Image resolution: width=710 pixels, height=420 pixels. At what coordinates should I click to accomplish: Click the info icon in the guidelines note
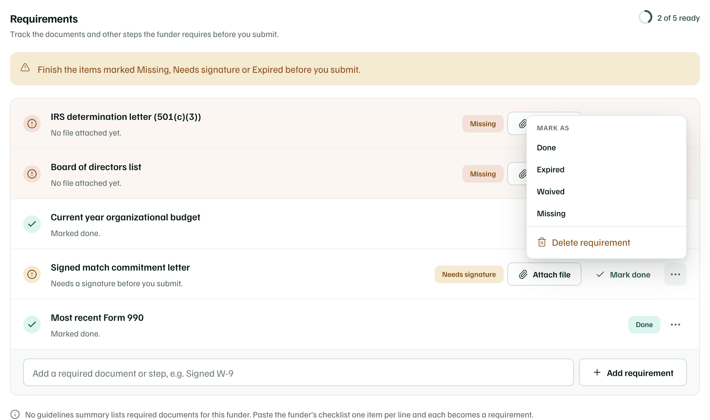click(x=15, y=414)
